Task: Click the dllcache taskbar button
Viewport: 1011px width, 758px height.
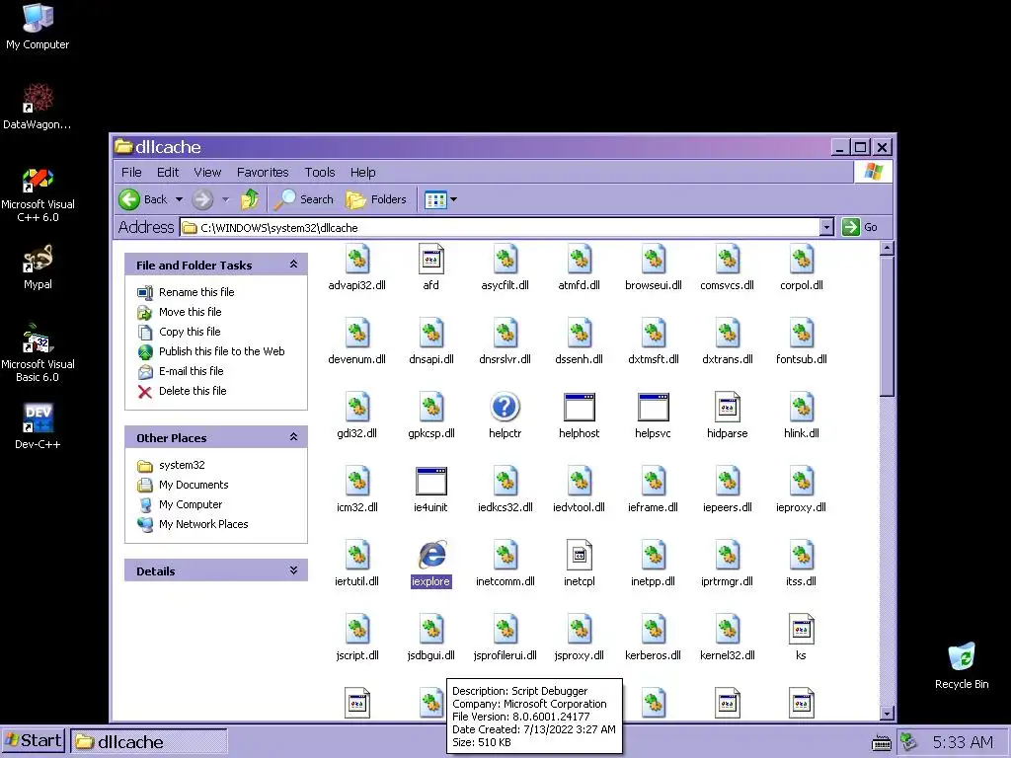Action: tap(149, 742)
